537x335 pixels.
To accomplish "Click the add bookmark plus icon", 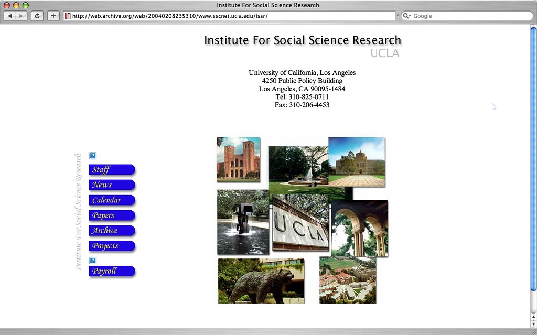I will tap(52, 15).
